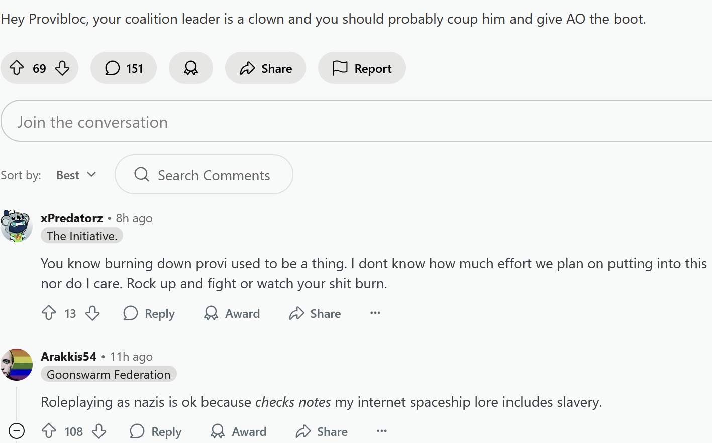Upvote the main post
The image size is (712, 443).
coord(17,68)
